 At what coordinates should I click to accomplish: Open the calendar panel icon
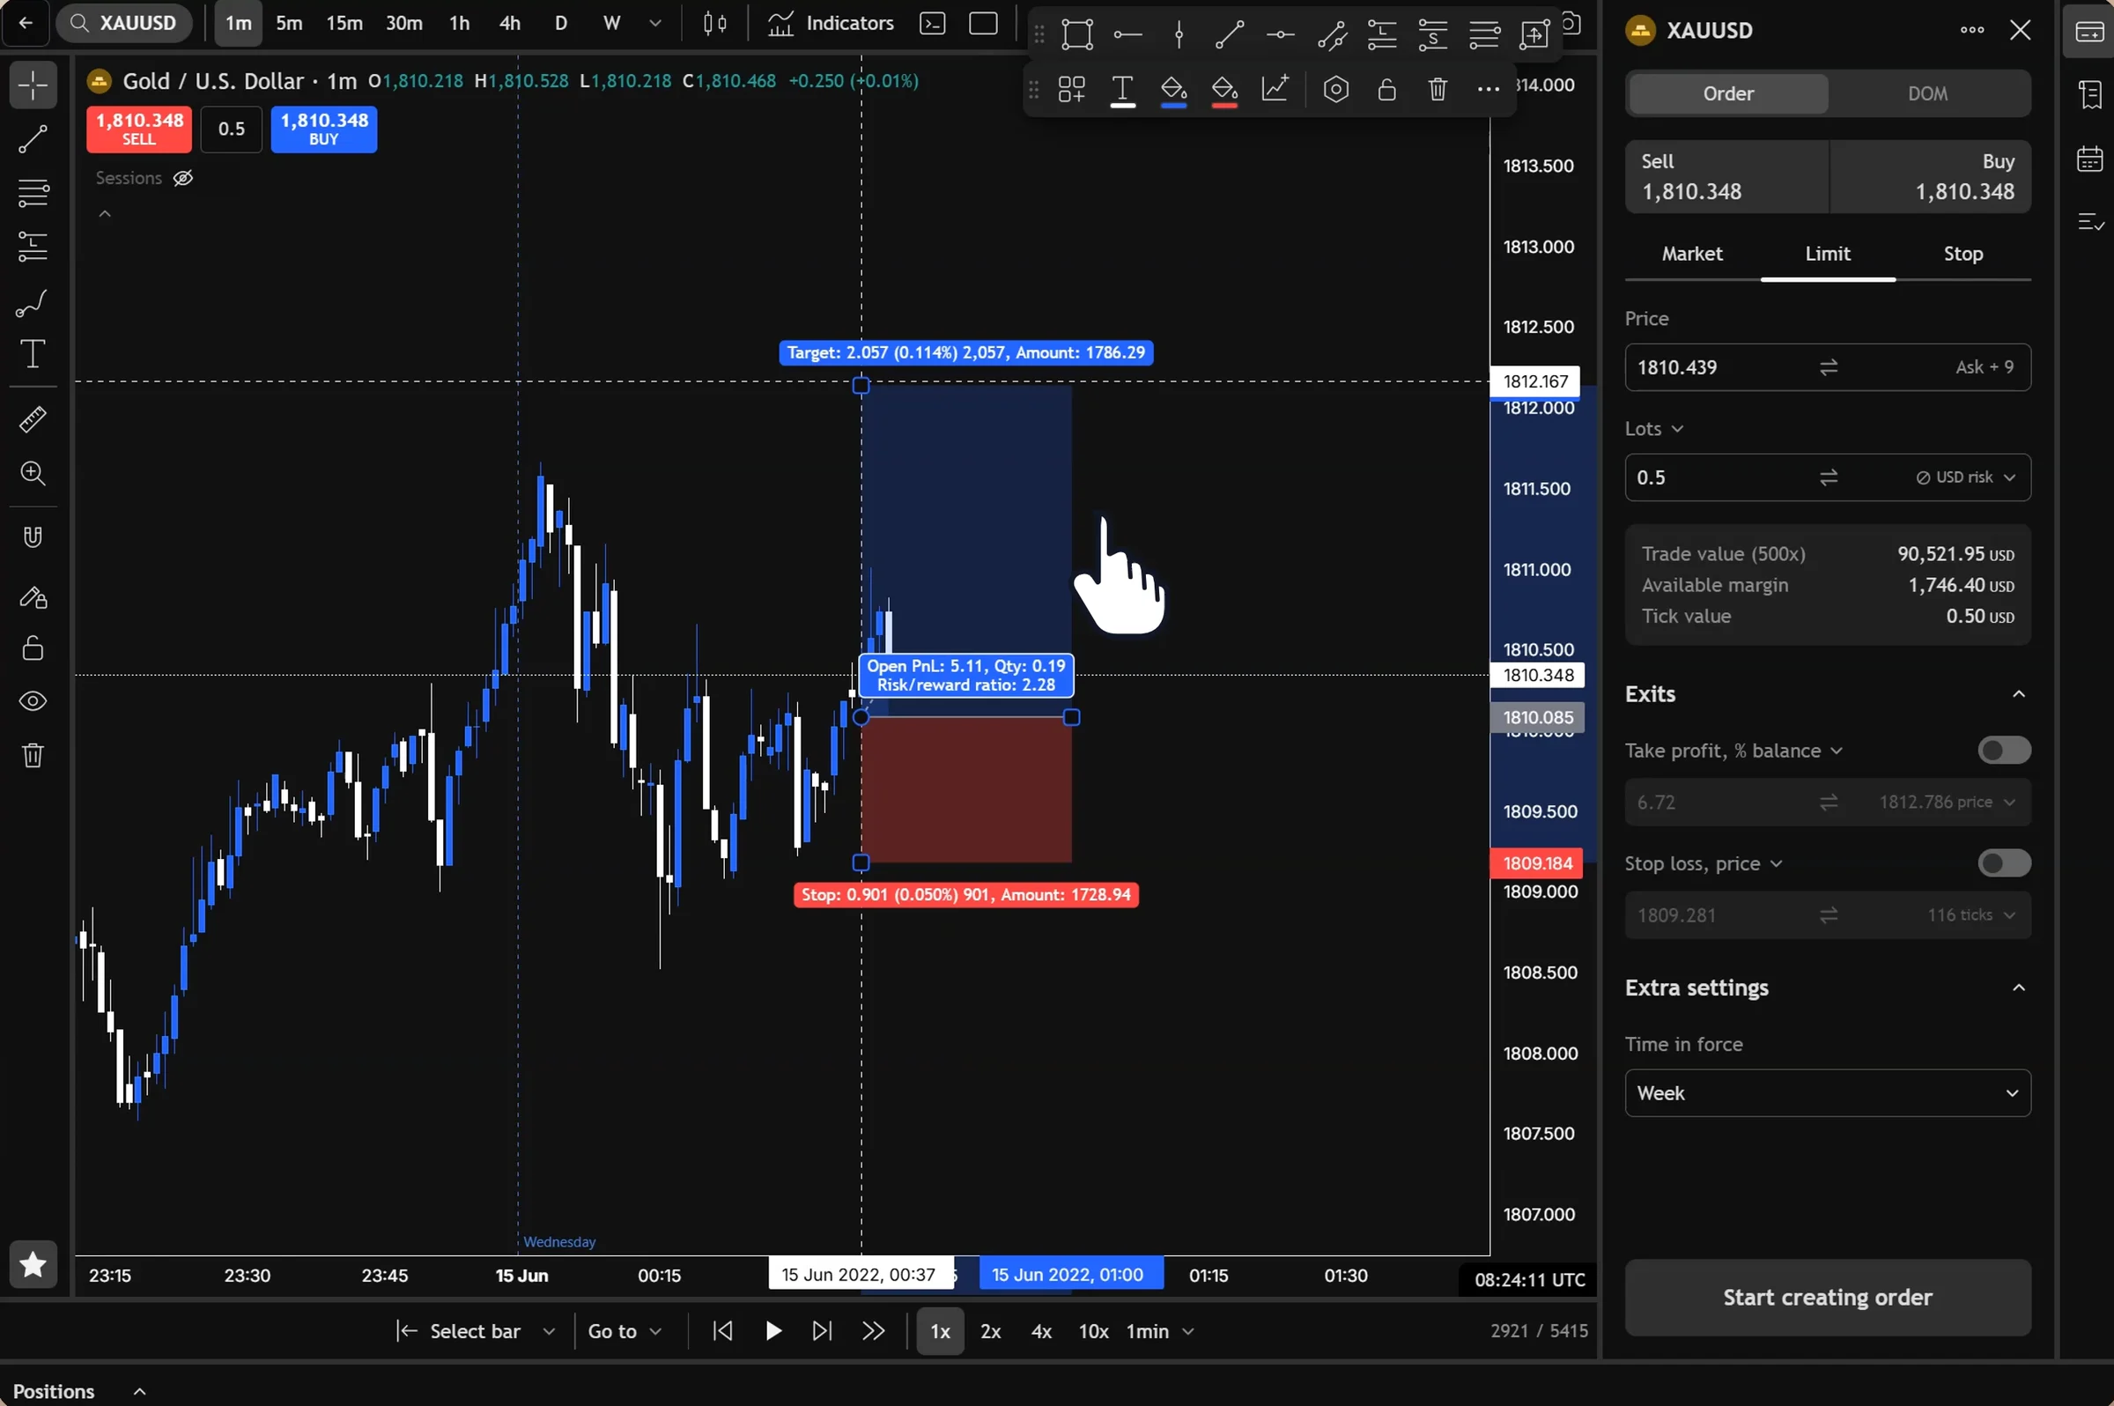pyautogui.click(x=2090, y=159)
